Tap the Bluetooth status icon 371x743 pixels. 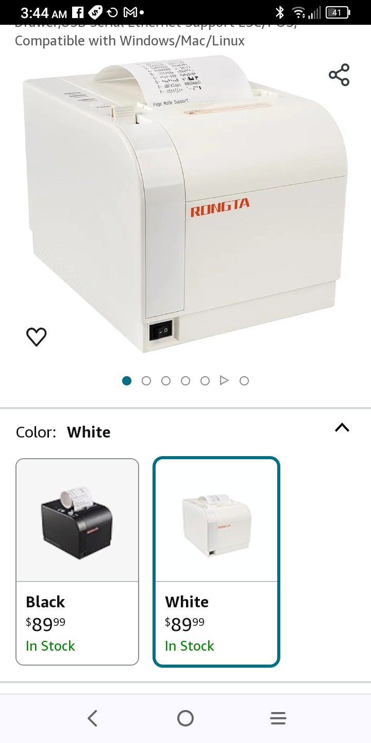[x=280, y=12]
